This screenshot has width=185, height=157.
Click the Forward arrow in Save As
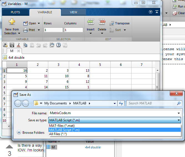tap(26, 103)
